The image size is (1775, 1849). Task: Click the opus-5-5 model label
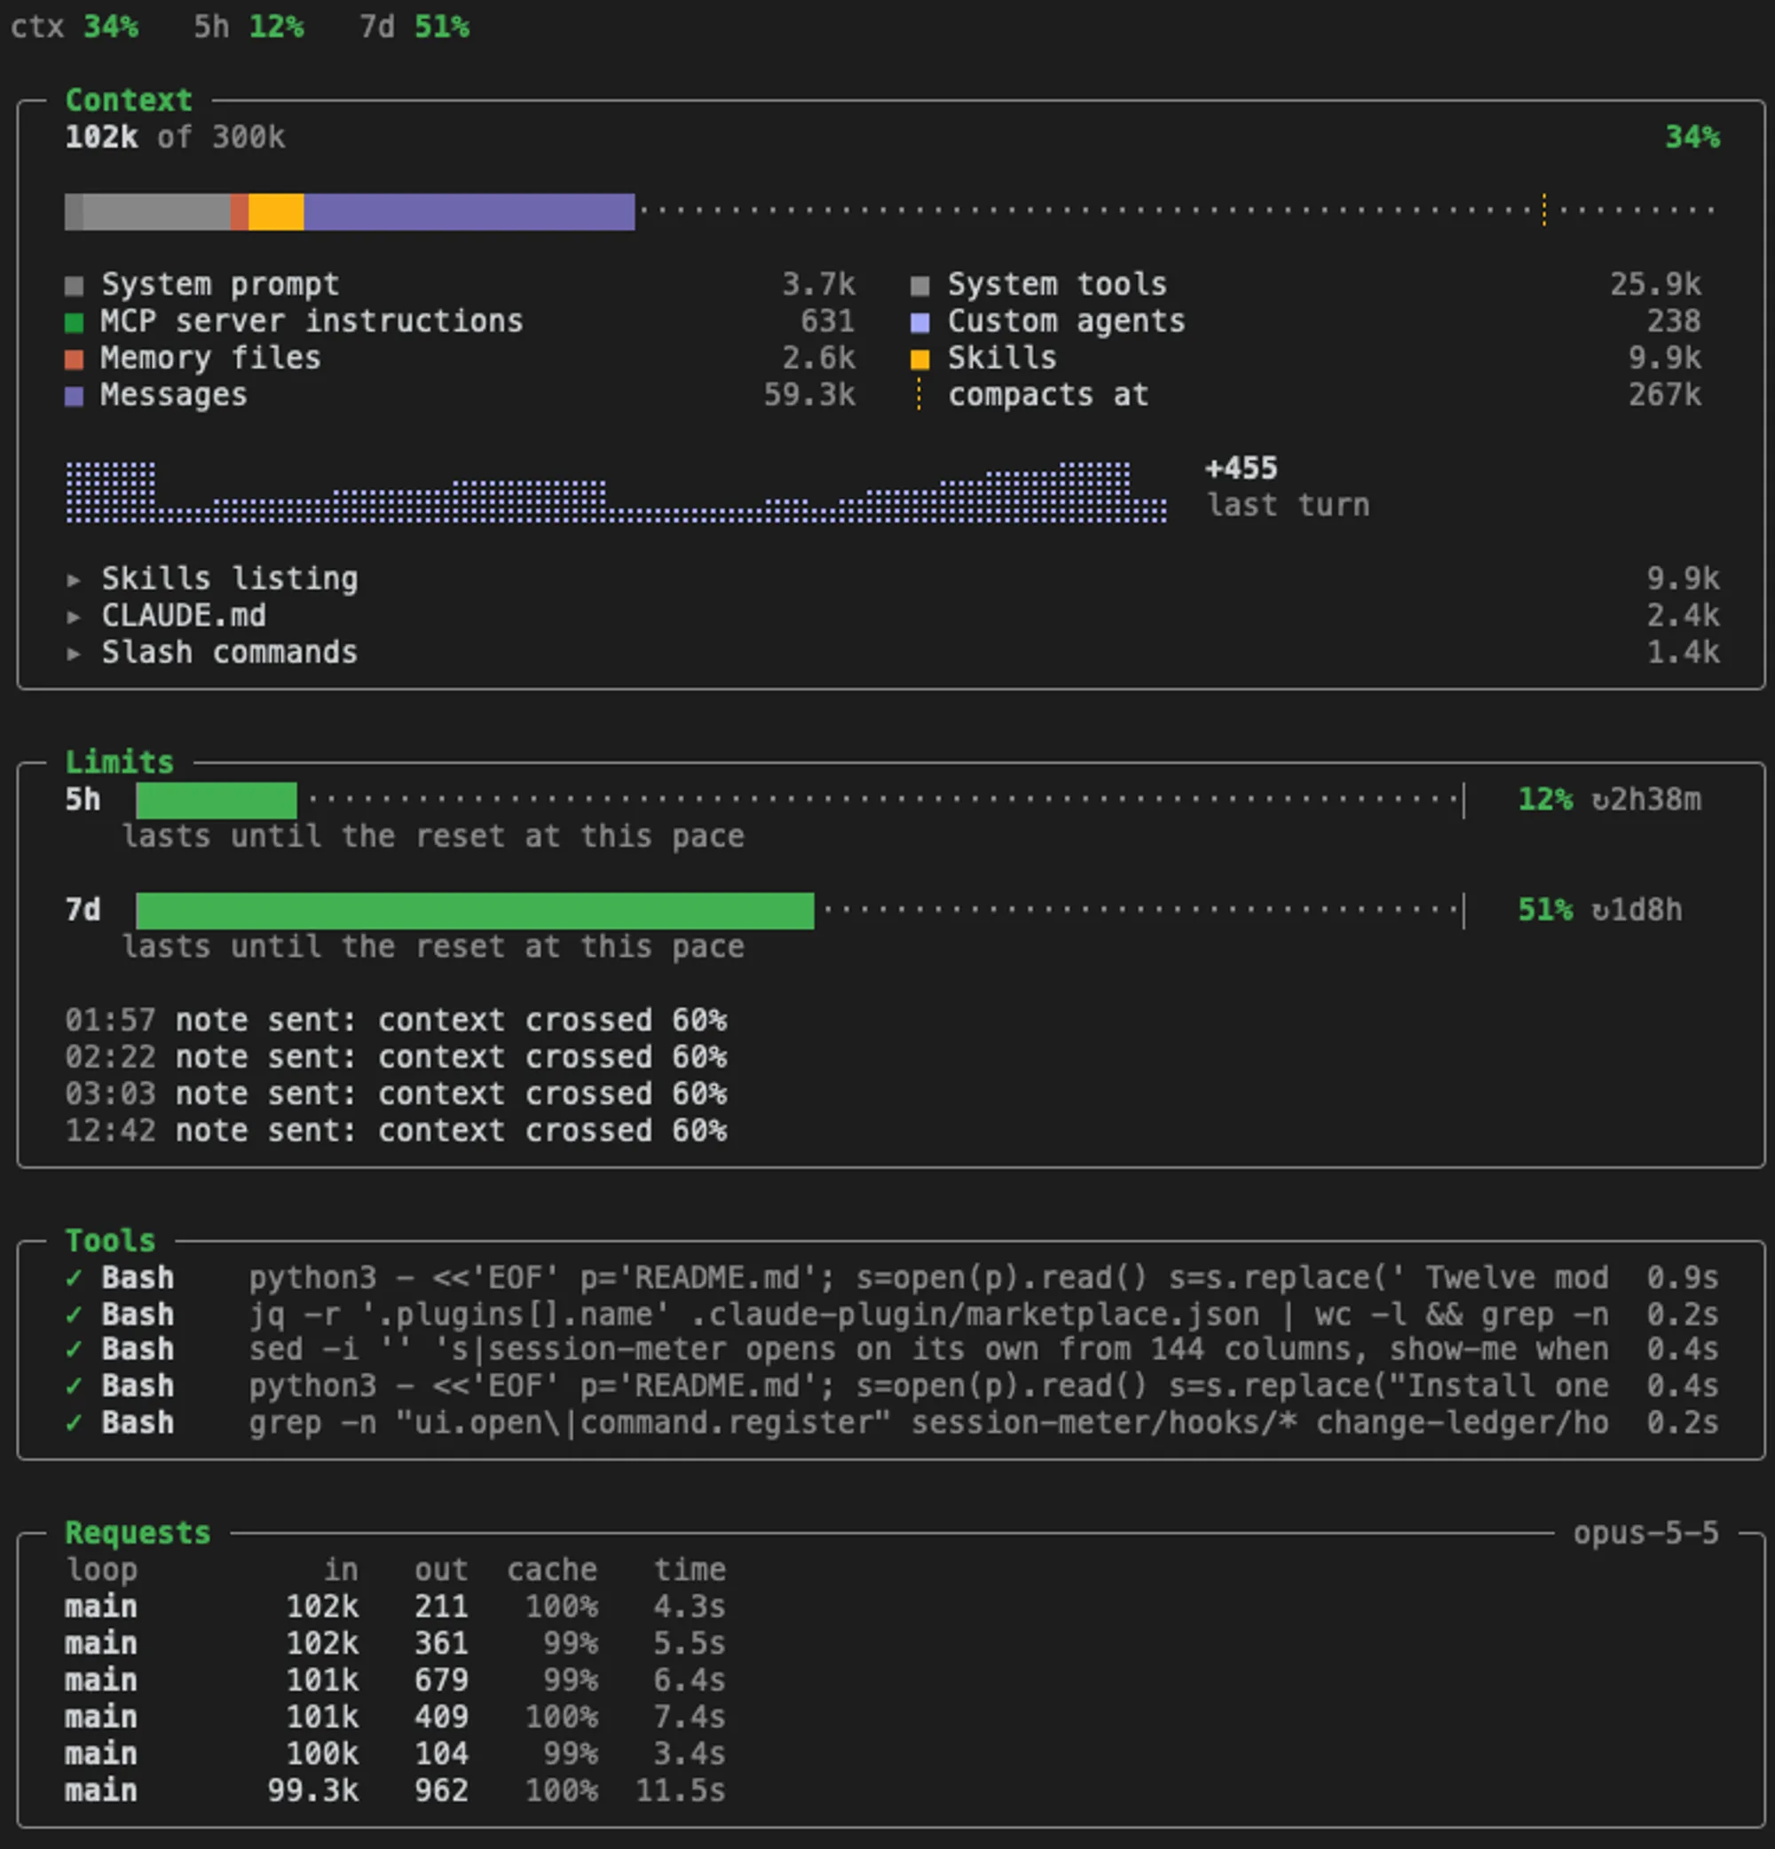coord(1645,1533)
